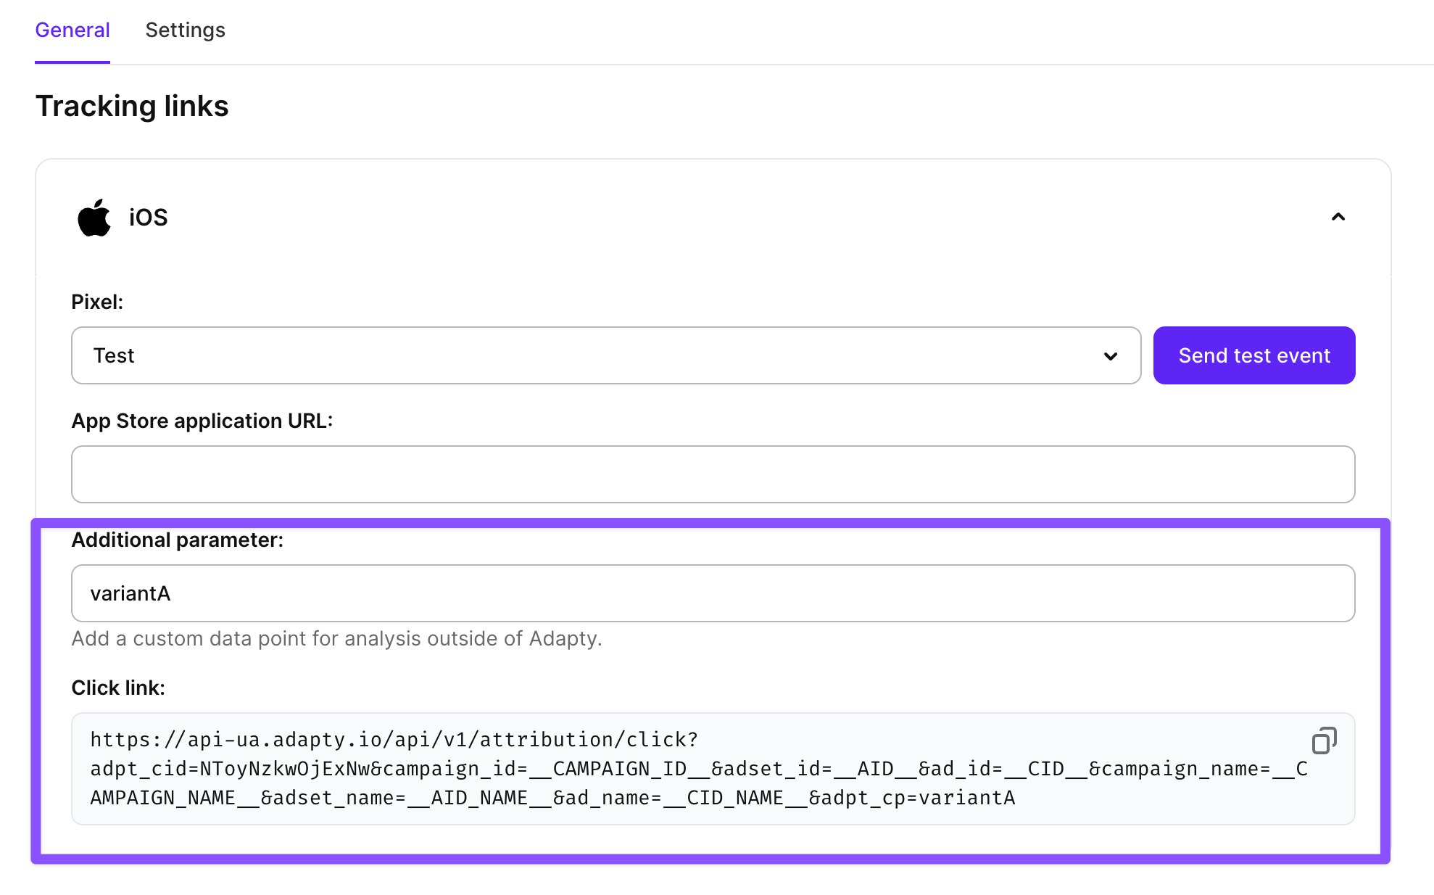Click the Pixel field label
1434x895 pixels.
pyautogui.click(x=97, y=302)
